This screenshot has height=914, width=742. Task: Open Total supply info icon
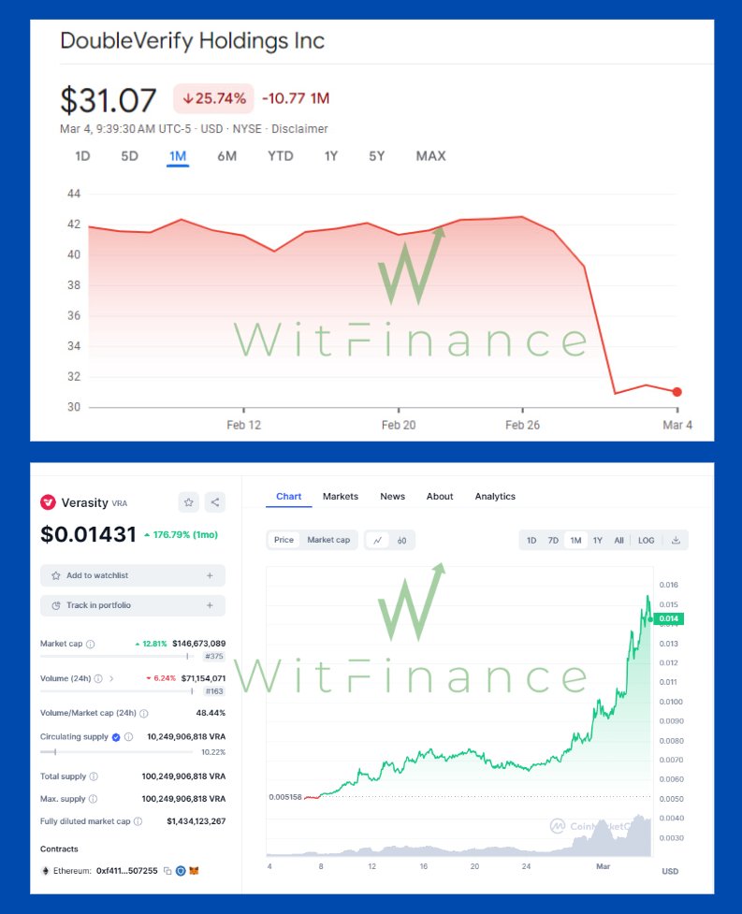(x=94, y=776)
